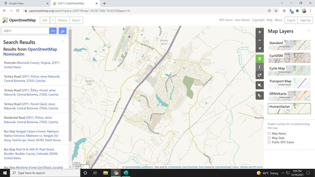Bookmark this page with the star icon
The image size is (315, 177).
(276, 11)
